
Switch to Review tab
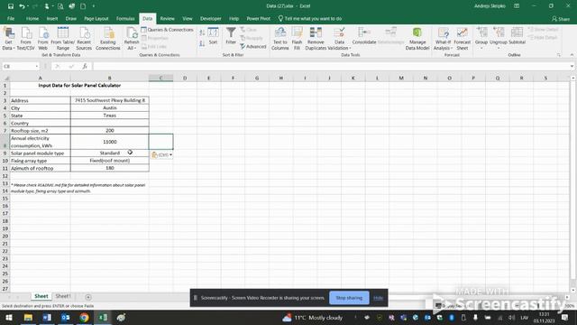pos(167,18)
